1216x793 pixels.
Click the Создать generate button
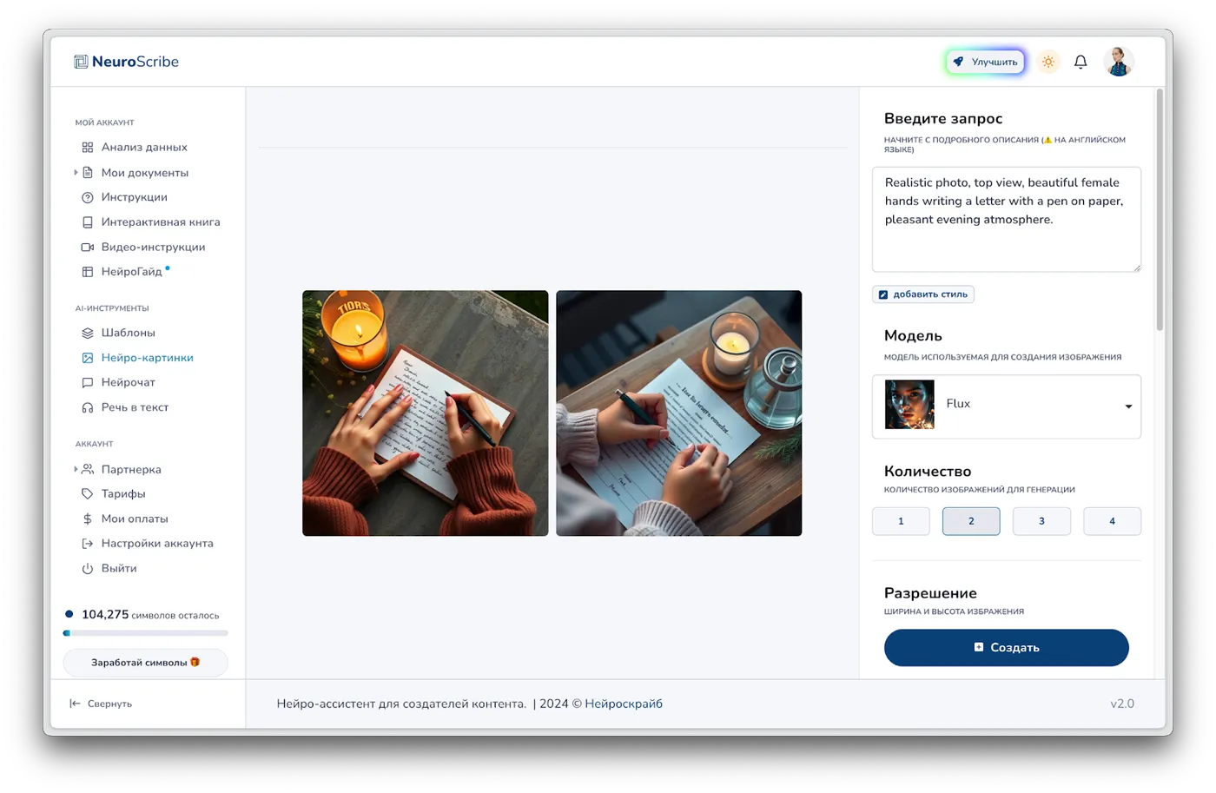1007,648
